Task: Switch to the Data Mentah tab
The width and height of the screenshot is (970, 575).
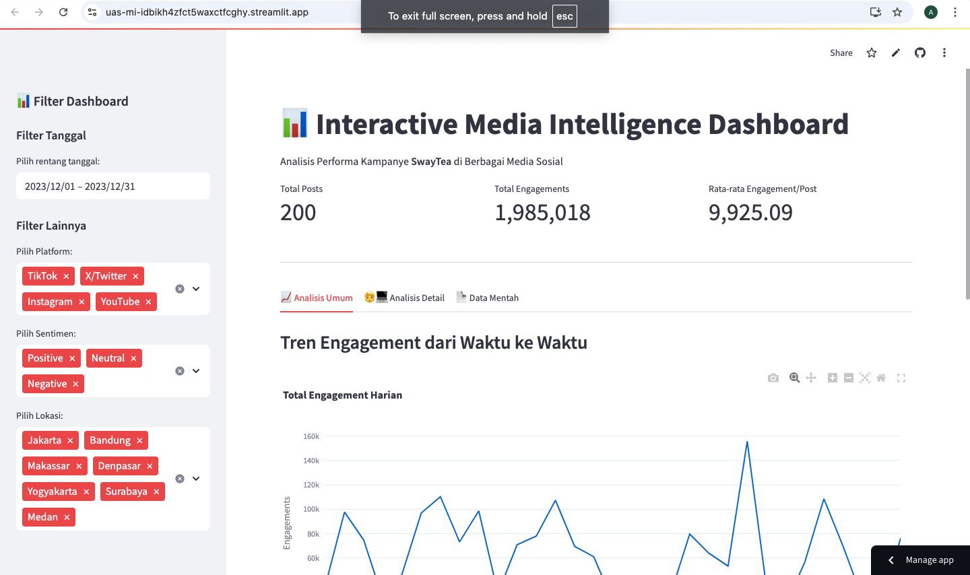Action: (x=488, y=298)
